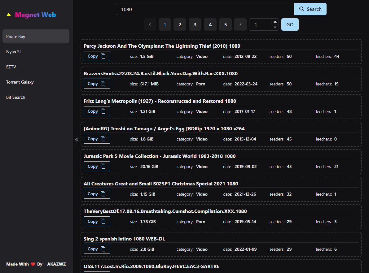Select Bit Search source in sidebar
Screen dimensions: 369x273
(x=36, y=97)
